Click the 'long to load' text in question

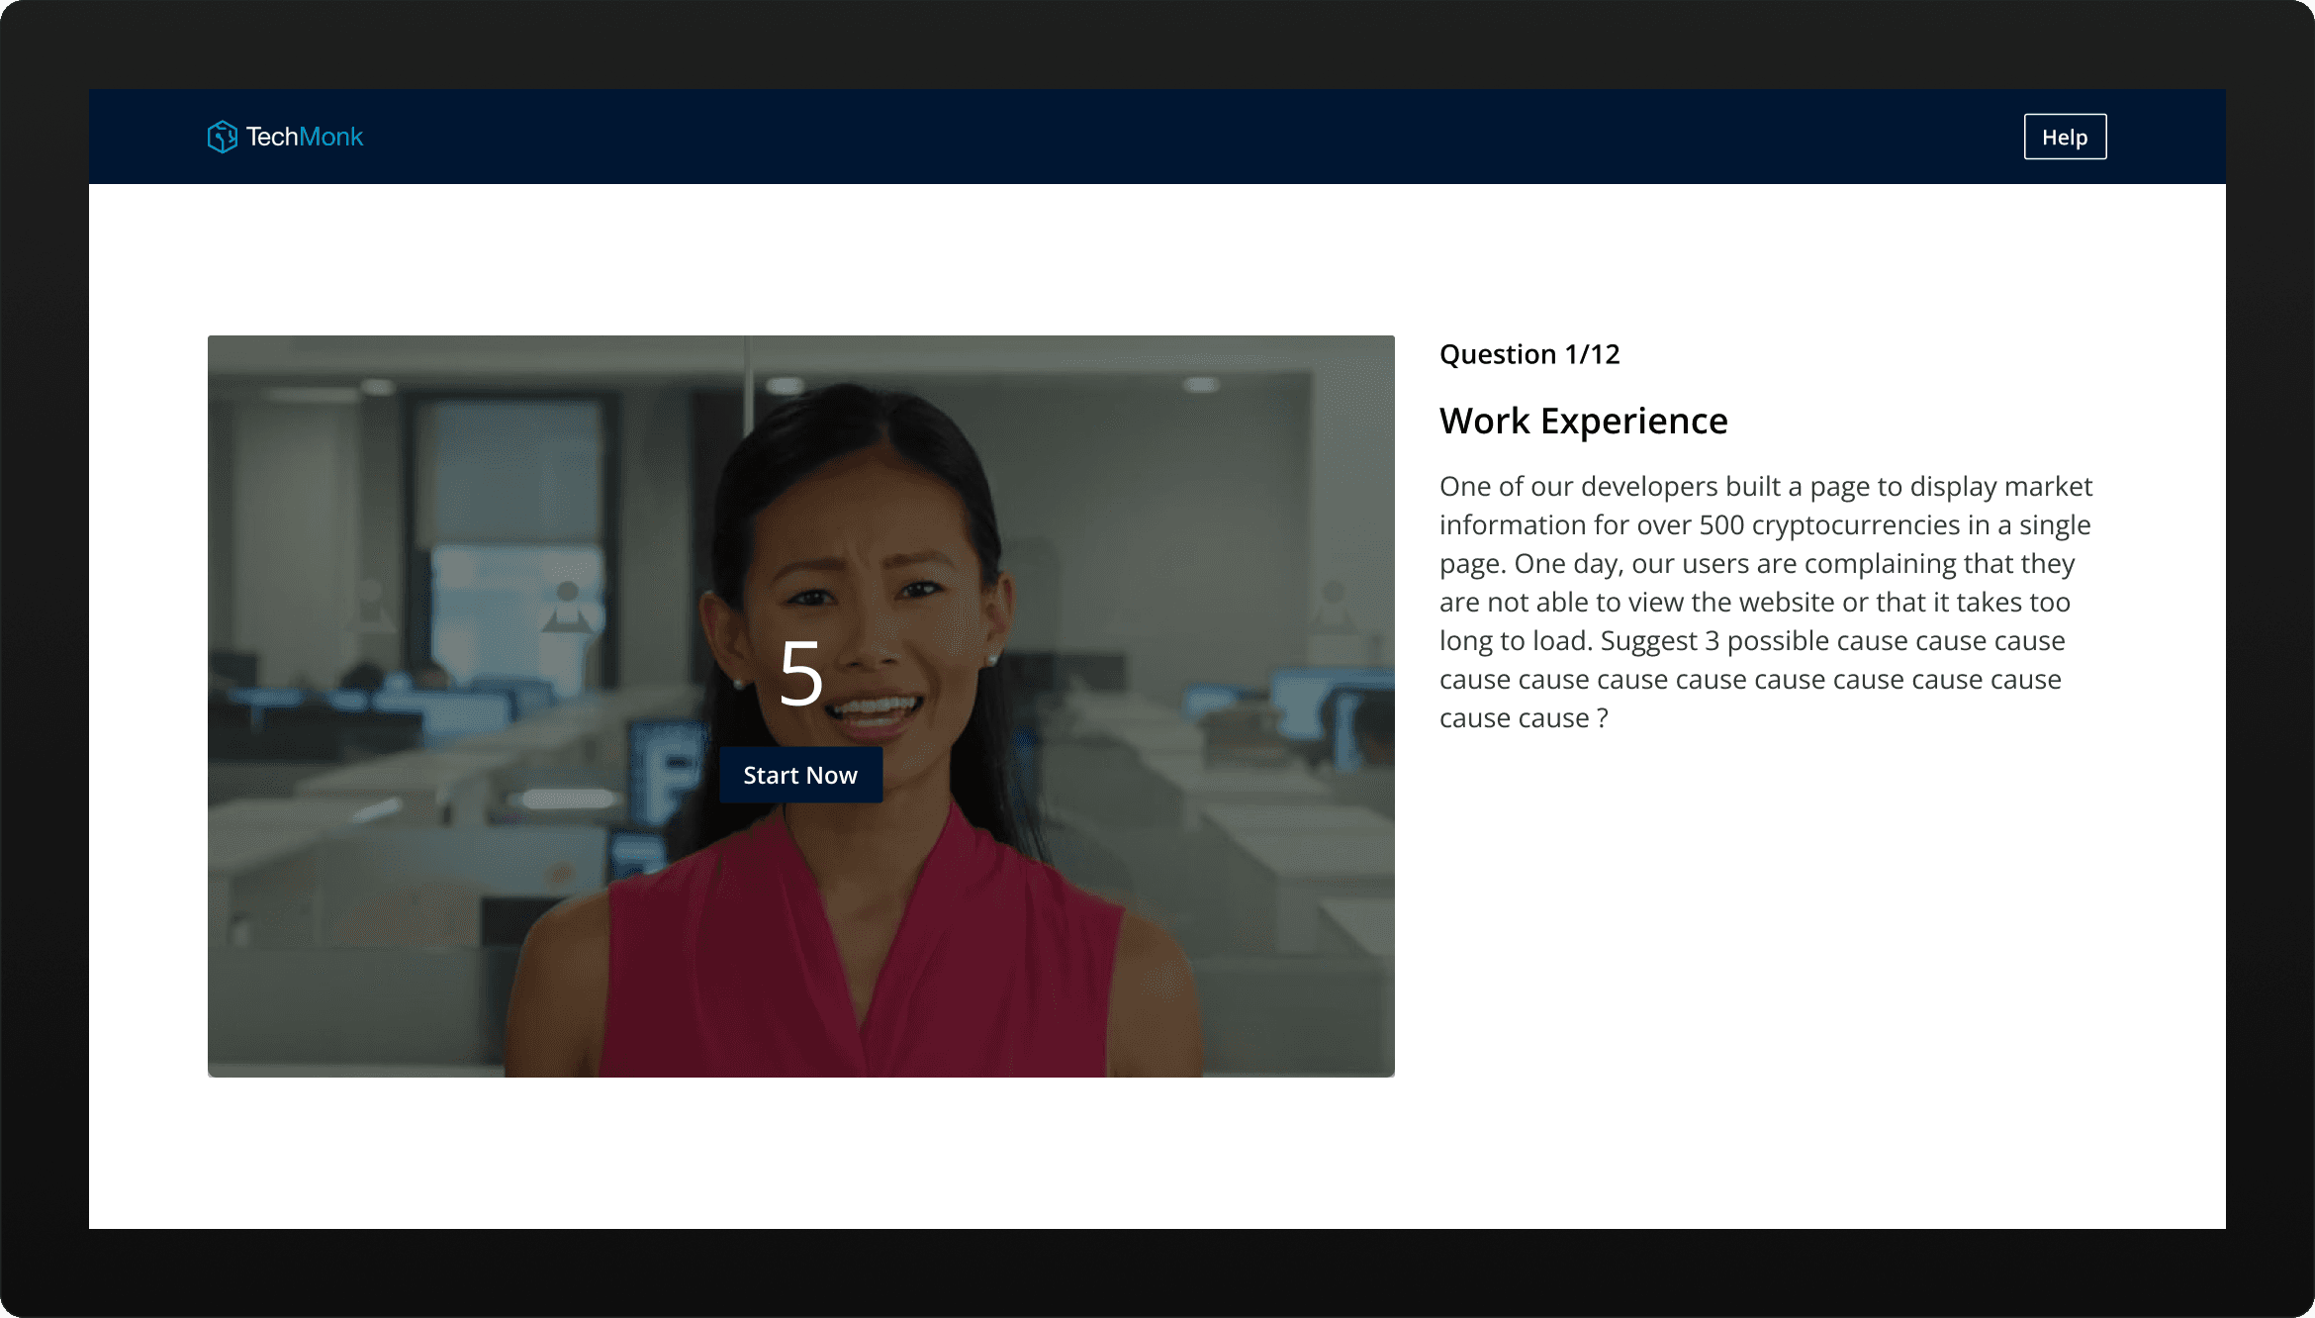[x=1513, y=641]
